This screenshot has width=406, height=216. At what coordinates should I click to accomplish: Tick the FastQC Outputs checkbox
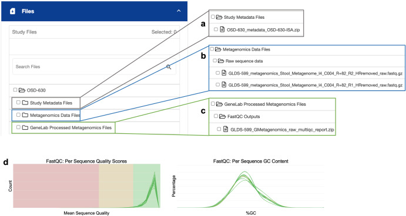click(216, 116)
